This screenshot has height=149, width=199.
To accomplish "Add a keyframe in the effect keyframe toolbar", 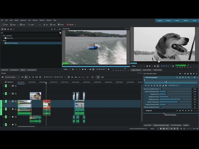I will [x=148, y=86].
